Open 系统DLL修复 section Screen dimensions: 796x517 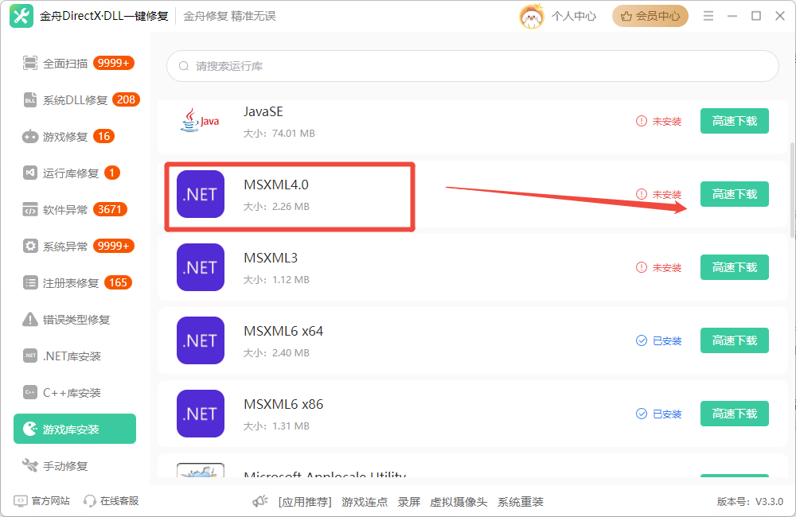coord(75,100)
